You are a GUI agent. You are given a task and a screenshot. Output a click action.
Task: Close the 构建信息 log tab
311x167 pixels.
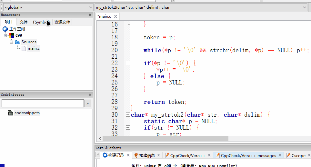coord(158,155)
